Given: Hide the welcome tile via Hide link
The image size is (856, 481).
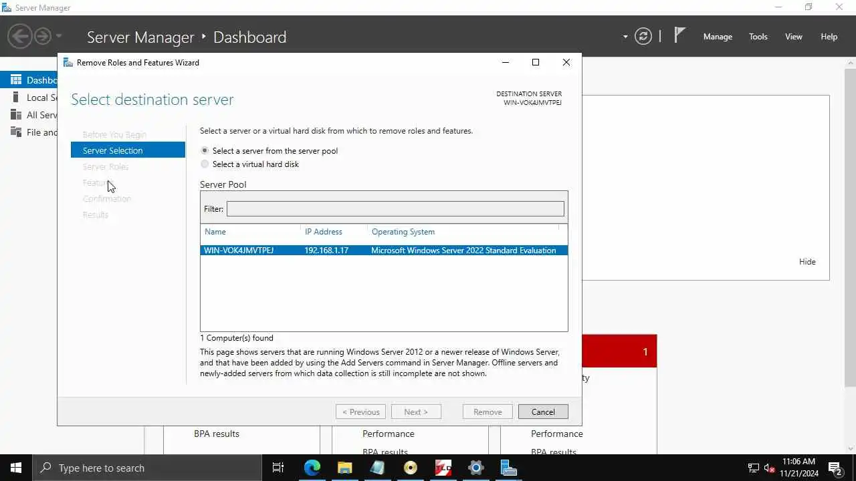Looking at the screenshot, I should (x=807, y=262).
